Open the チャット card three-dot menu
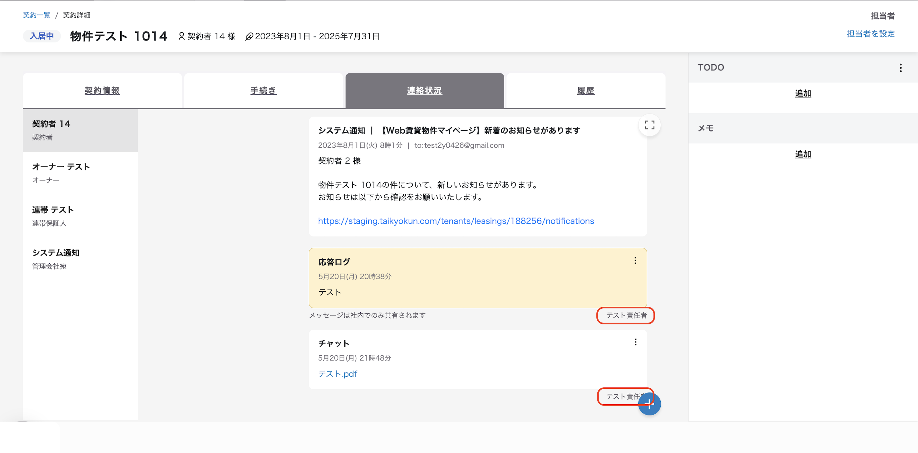918x453 pixels. coord(635,342)
